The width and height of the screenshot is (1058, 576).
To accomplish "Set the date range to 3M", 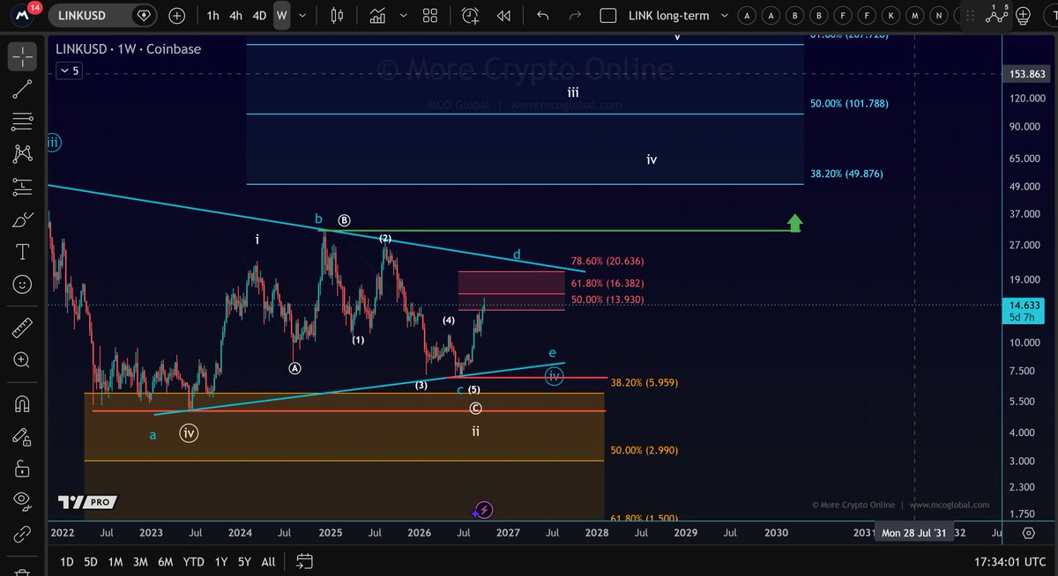I will tap(140, 561).
